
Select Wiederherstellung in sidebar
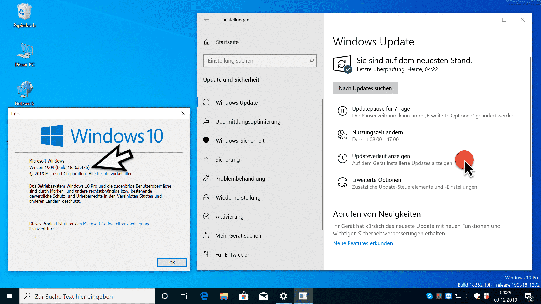pos(260,197)
